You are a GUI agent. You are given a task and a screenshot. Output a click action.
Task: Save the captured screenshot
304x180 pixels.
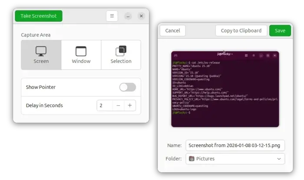click(x=280, y=30)
